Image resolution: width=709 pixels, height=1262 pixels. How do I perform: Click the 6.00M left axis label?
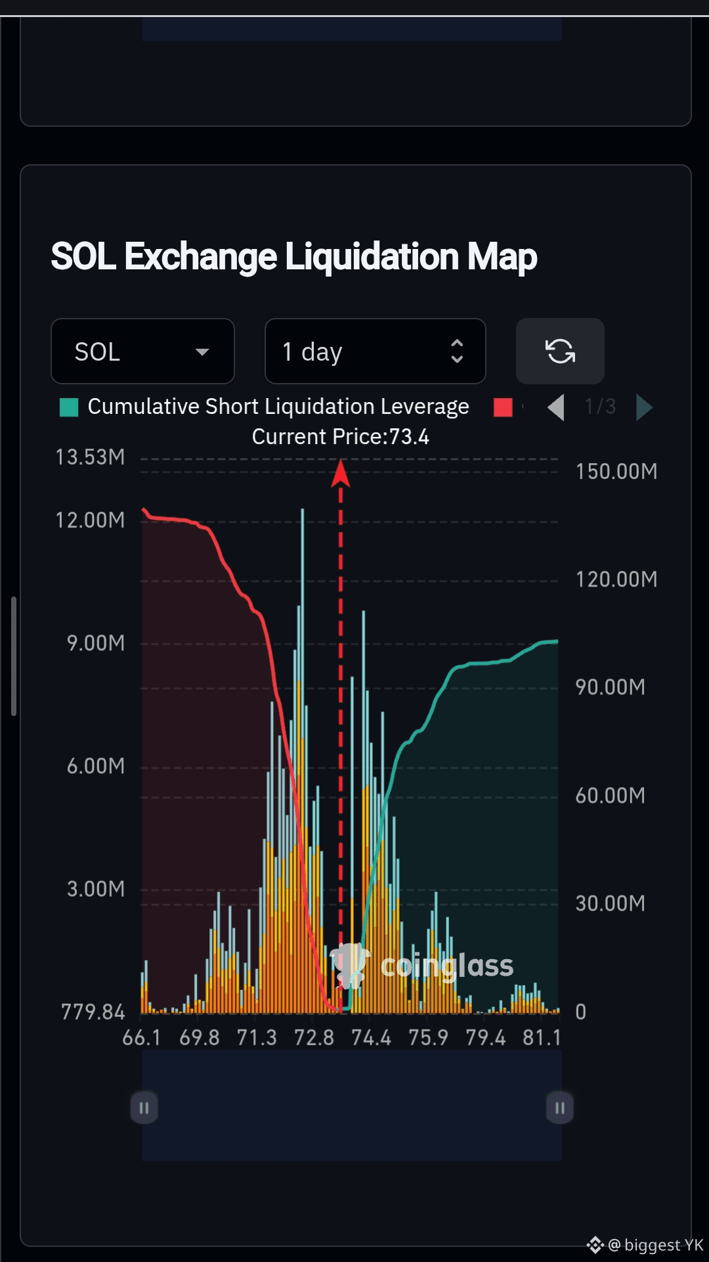[x=96, y=766]
